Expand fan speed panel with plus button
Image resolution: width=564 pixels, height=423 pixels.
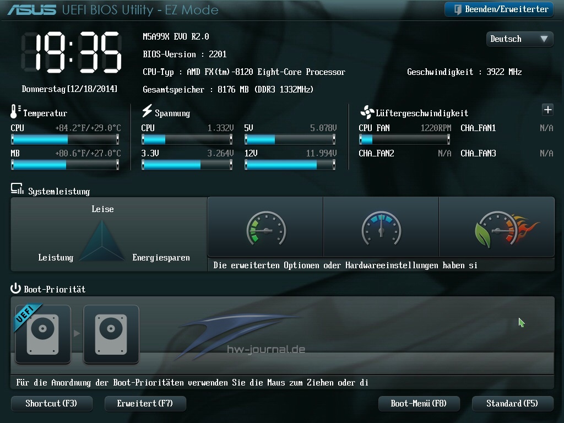[x=547, y=110]
